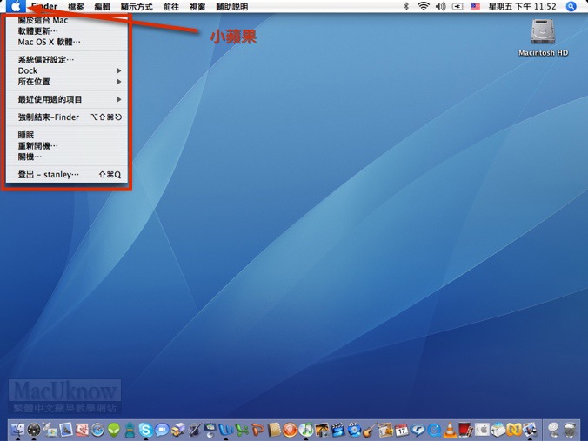This screenshot has height=441, width=588.
Task: Launch the Transmit truck icon
Action: coord(178,430)
